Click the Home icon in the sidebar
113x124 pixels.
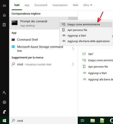4,15
